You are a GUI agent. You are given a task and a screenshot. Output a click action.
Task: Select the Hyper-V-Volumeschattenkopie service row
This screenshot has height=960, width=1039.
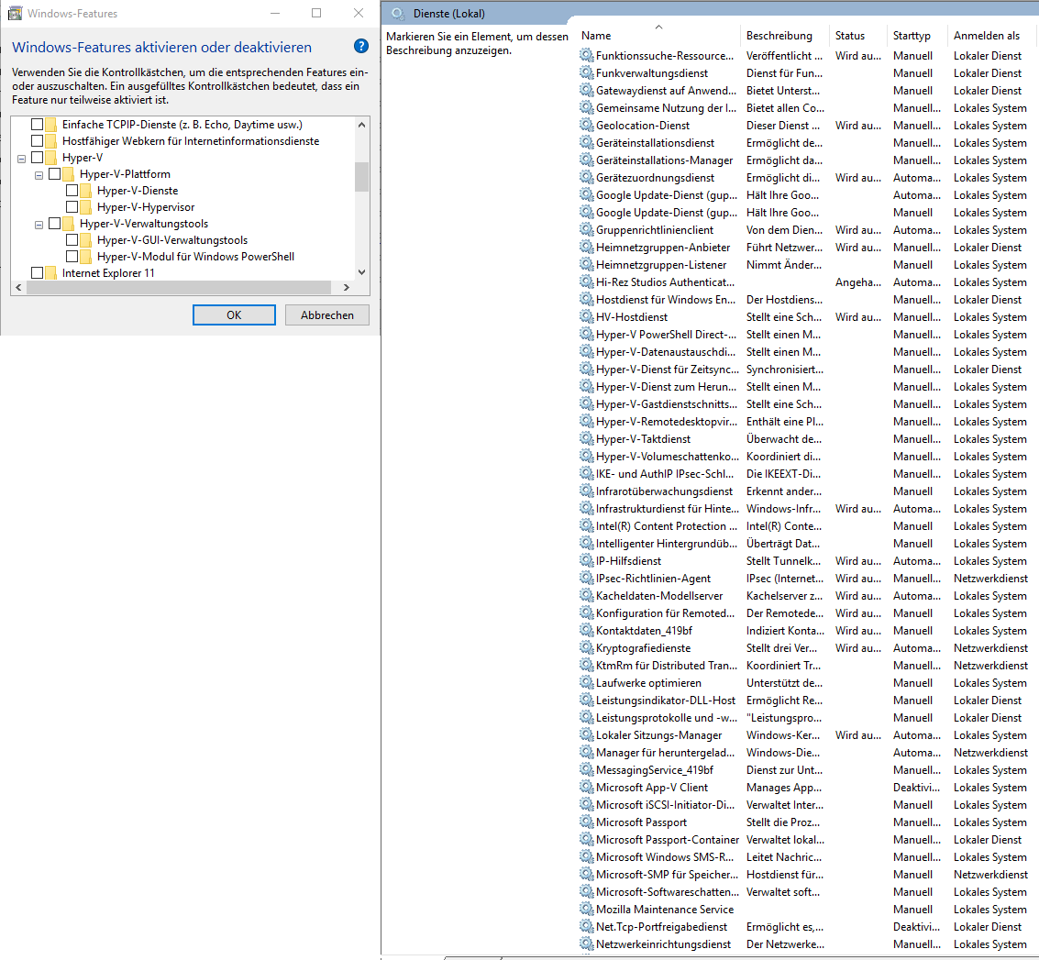click(x=806, y=457)
